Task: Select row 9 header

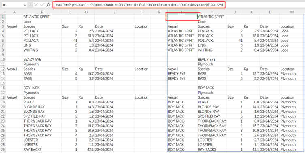Action: click(3, 55)
